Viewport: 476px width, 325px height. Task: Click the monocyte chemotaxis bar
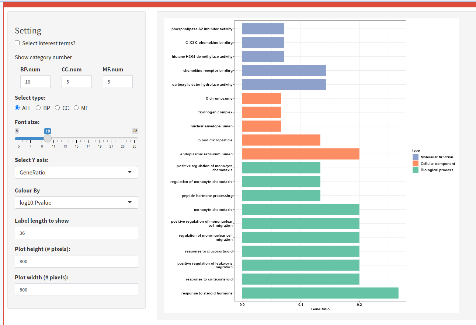[x=300, y=209]
